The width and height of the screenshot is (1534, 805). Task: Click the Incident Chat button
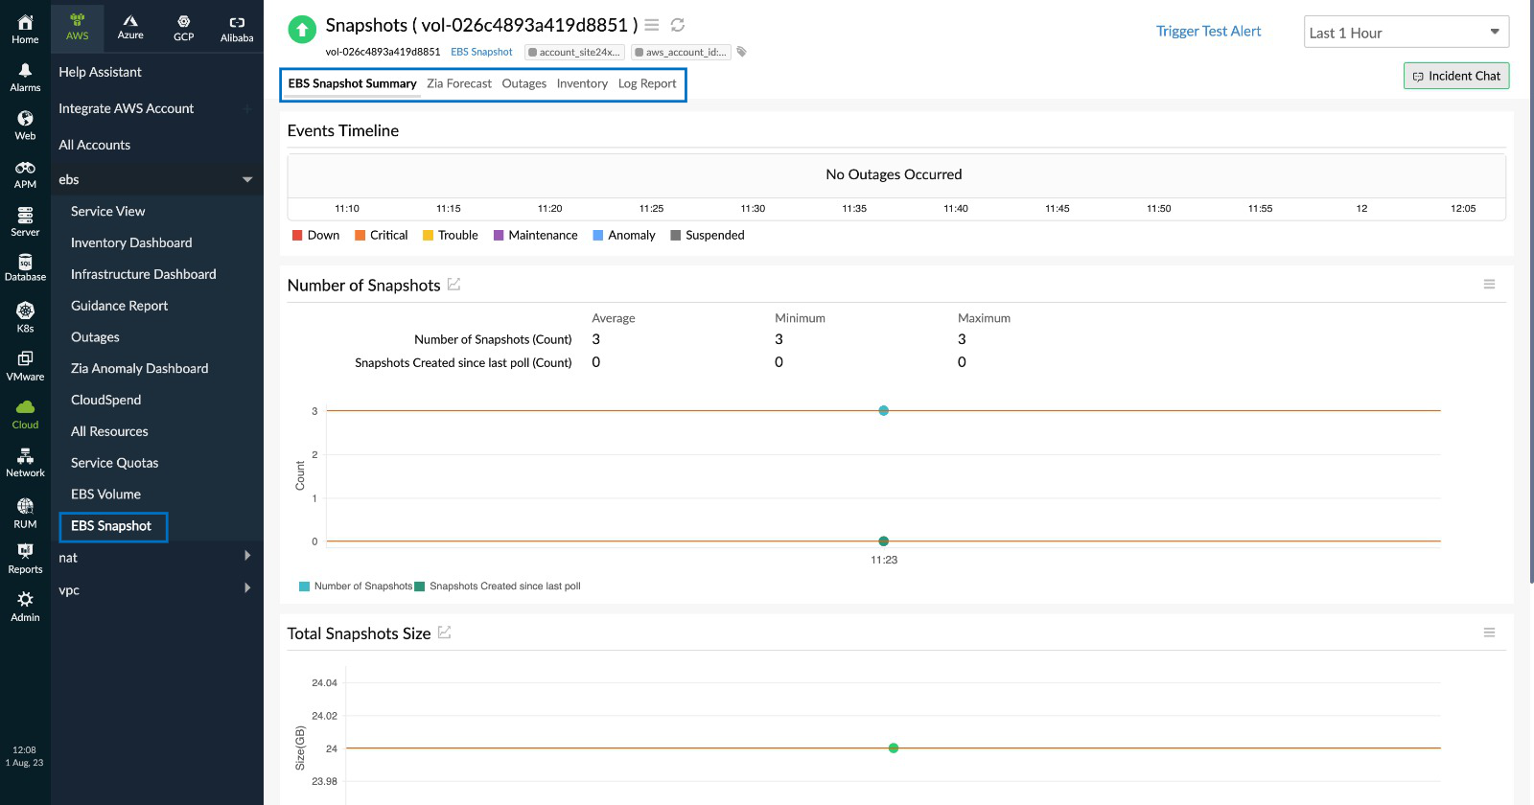click(1455, 76)
